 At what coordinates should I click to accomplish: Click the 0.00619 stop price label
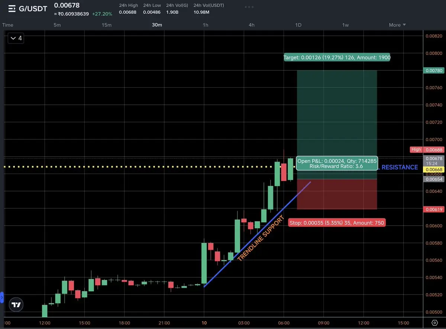tap(434, 209)
